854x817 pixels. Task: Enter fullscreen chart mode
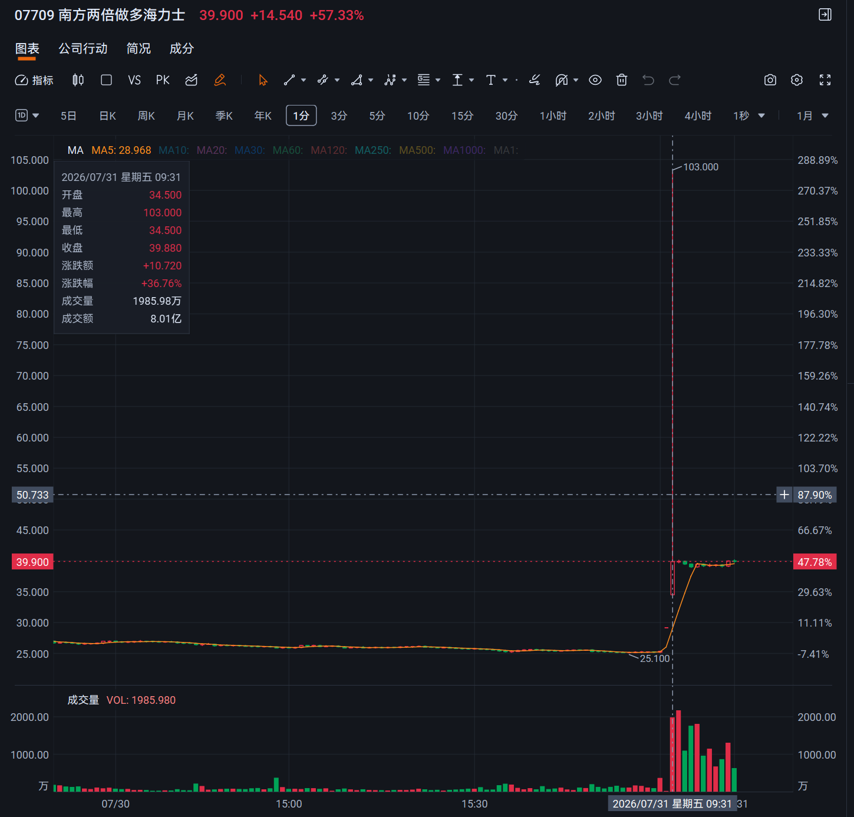[x=825, y=80]
